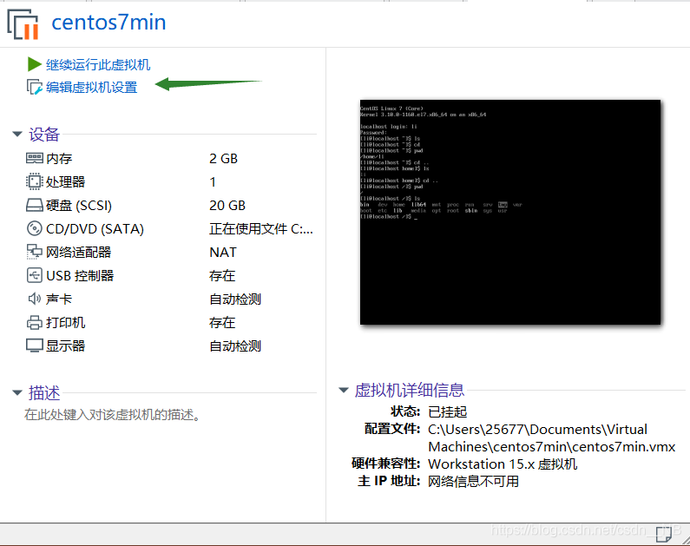Viewport: 690px width, 546px height.
Task: Click the USB controller icon
Action: tap(35, 275)
